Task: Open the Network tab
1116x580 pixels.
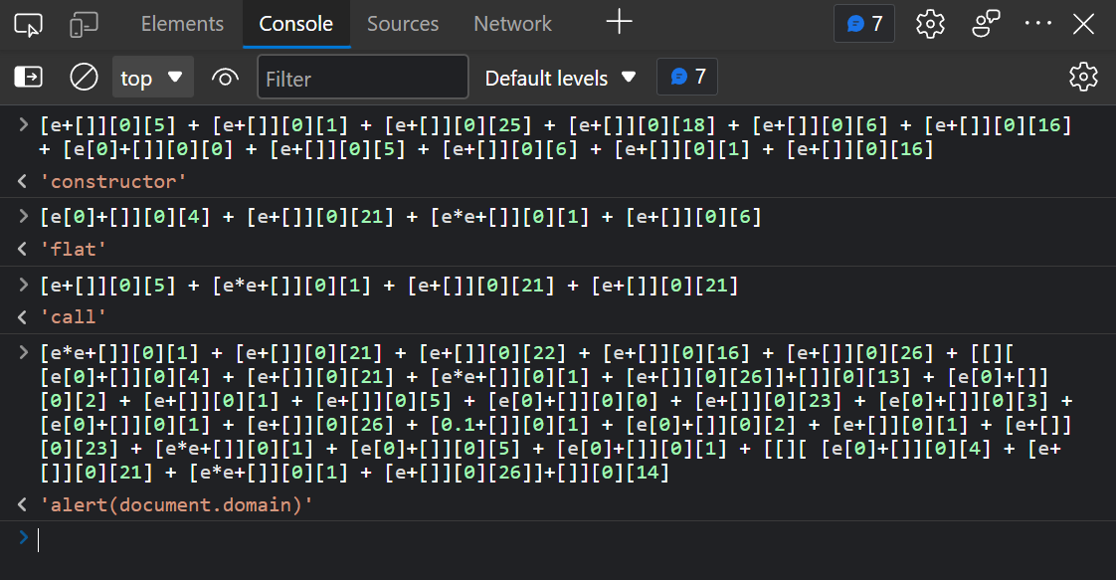Action: coord(512,24)
